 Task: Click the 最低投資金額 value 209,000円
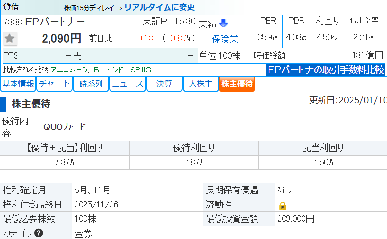click(296, 219)
